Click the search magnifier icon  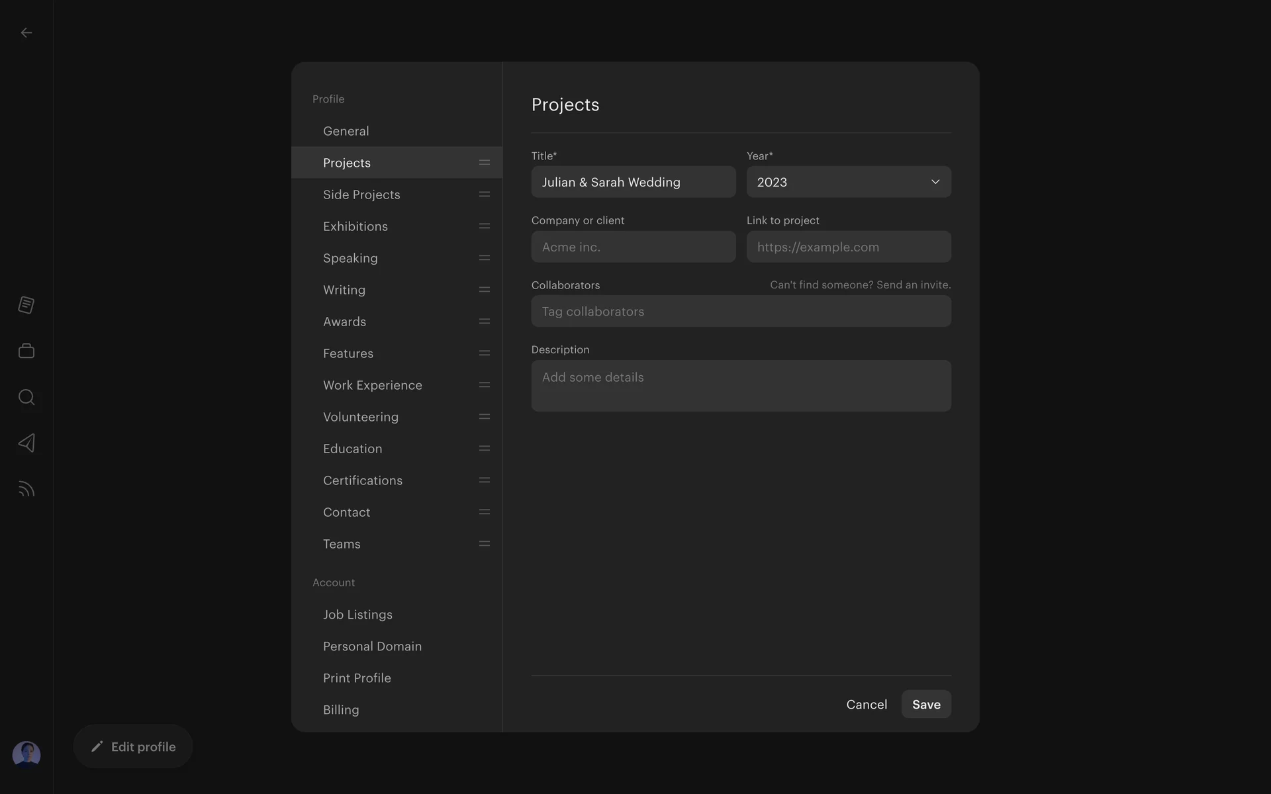(26, 397)
